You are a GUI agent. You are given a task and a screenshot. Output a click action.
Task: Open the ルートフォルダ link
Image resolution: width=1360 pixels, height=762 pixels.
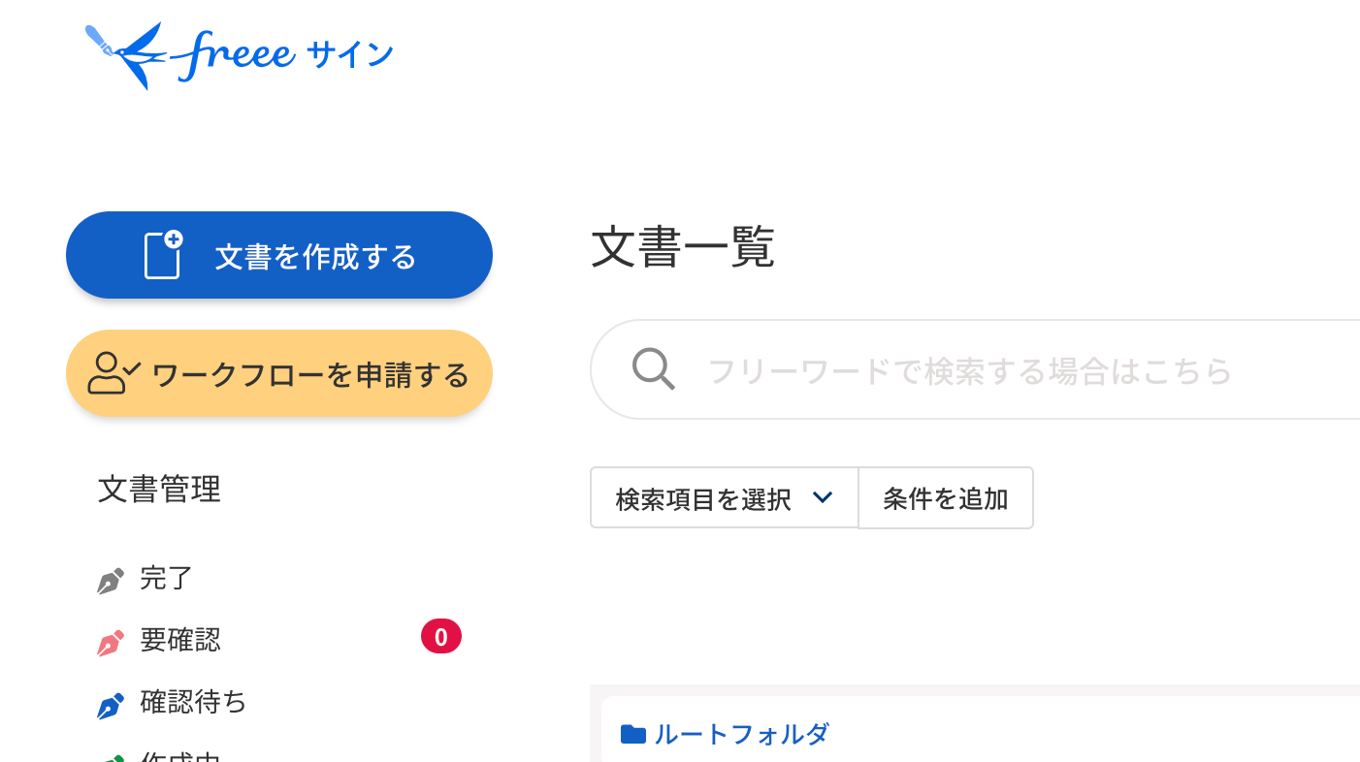pyautogui.click(x=741, y=734)
